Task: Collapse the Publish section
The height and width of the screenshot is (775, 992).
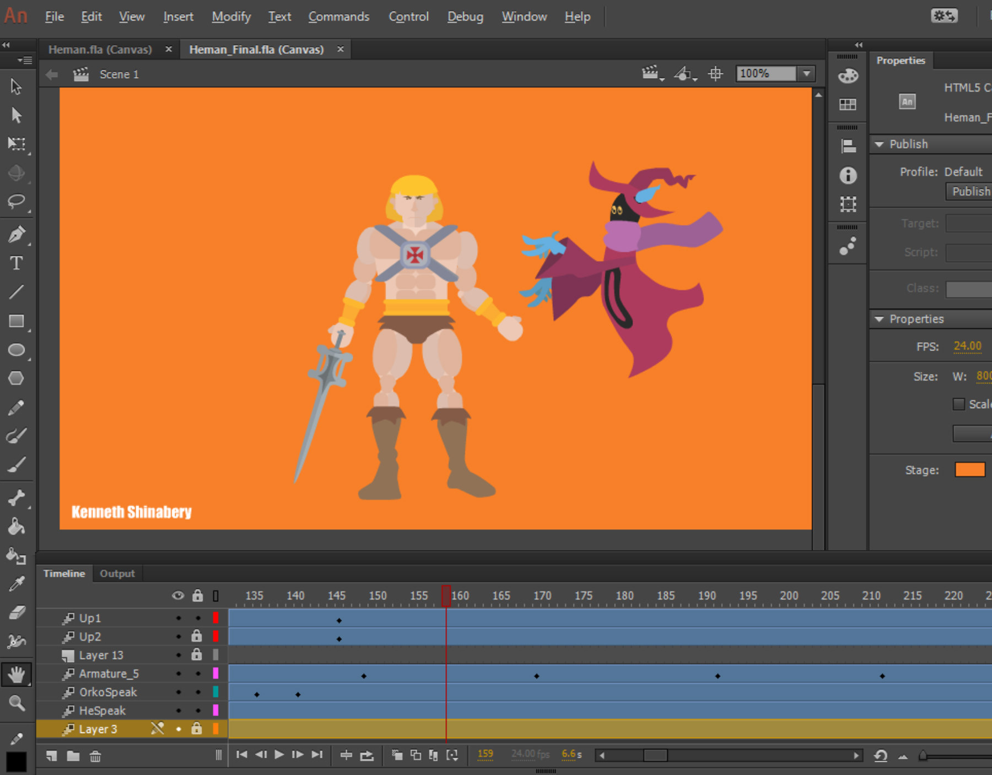Action: coord(880,144)
